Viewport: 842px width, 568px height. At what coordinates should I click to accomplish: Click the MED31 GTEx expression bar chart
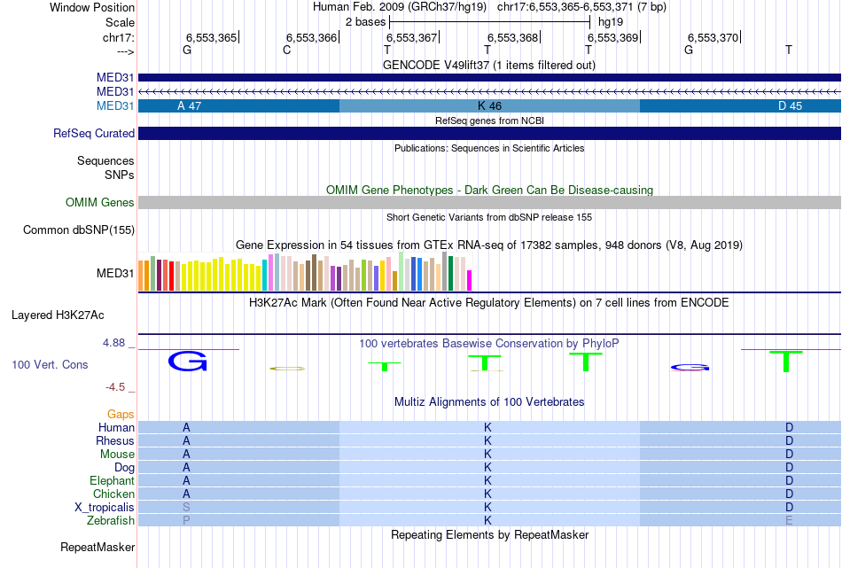(305, 271)
